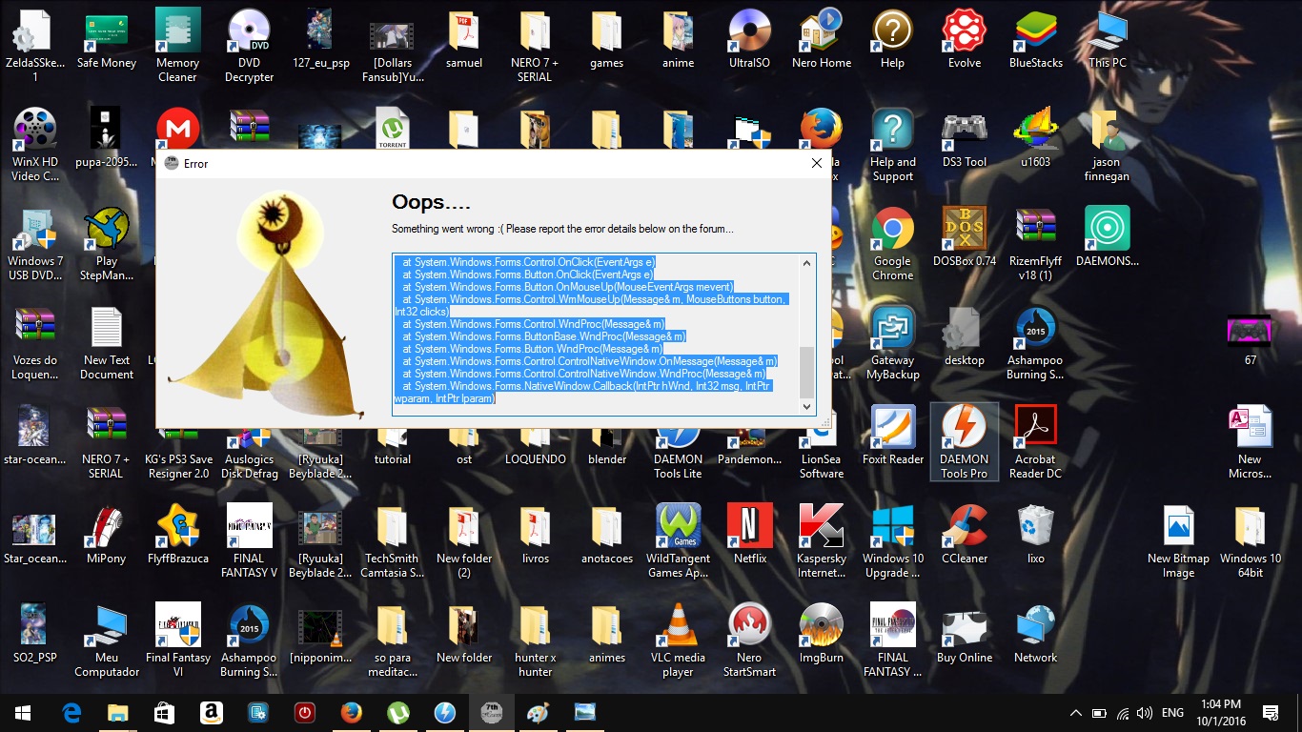1302x732 pixels.
Task: Click the error textbox vertical scrollbar thumb
Action: pos(807,373)
